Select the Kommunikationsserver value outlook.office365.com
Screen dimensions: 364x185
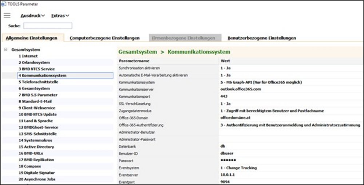241,89
